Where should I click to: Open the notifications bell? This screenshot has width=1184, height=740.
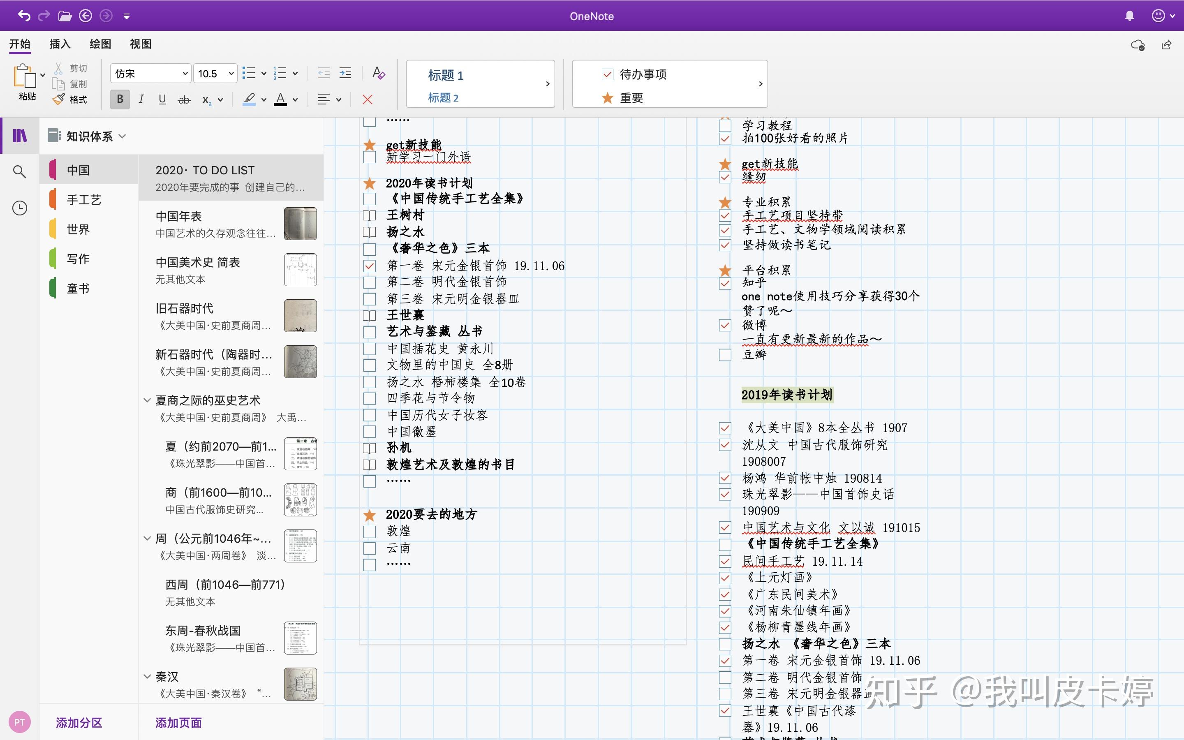(x=1130, y=16)
